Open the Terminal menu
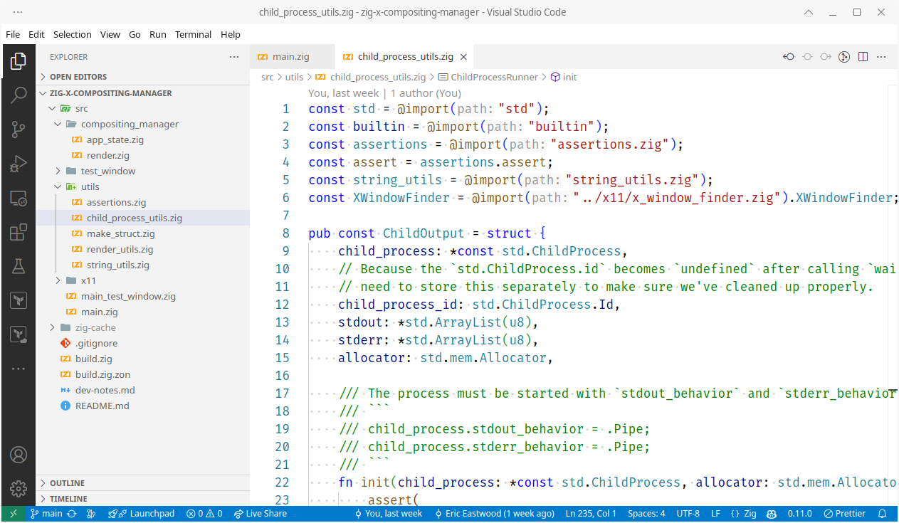The width and height of the screenshot is (899, 523). [x=194, y=34]
